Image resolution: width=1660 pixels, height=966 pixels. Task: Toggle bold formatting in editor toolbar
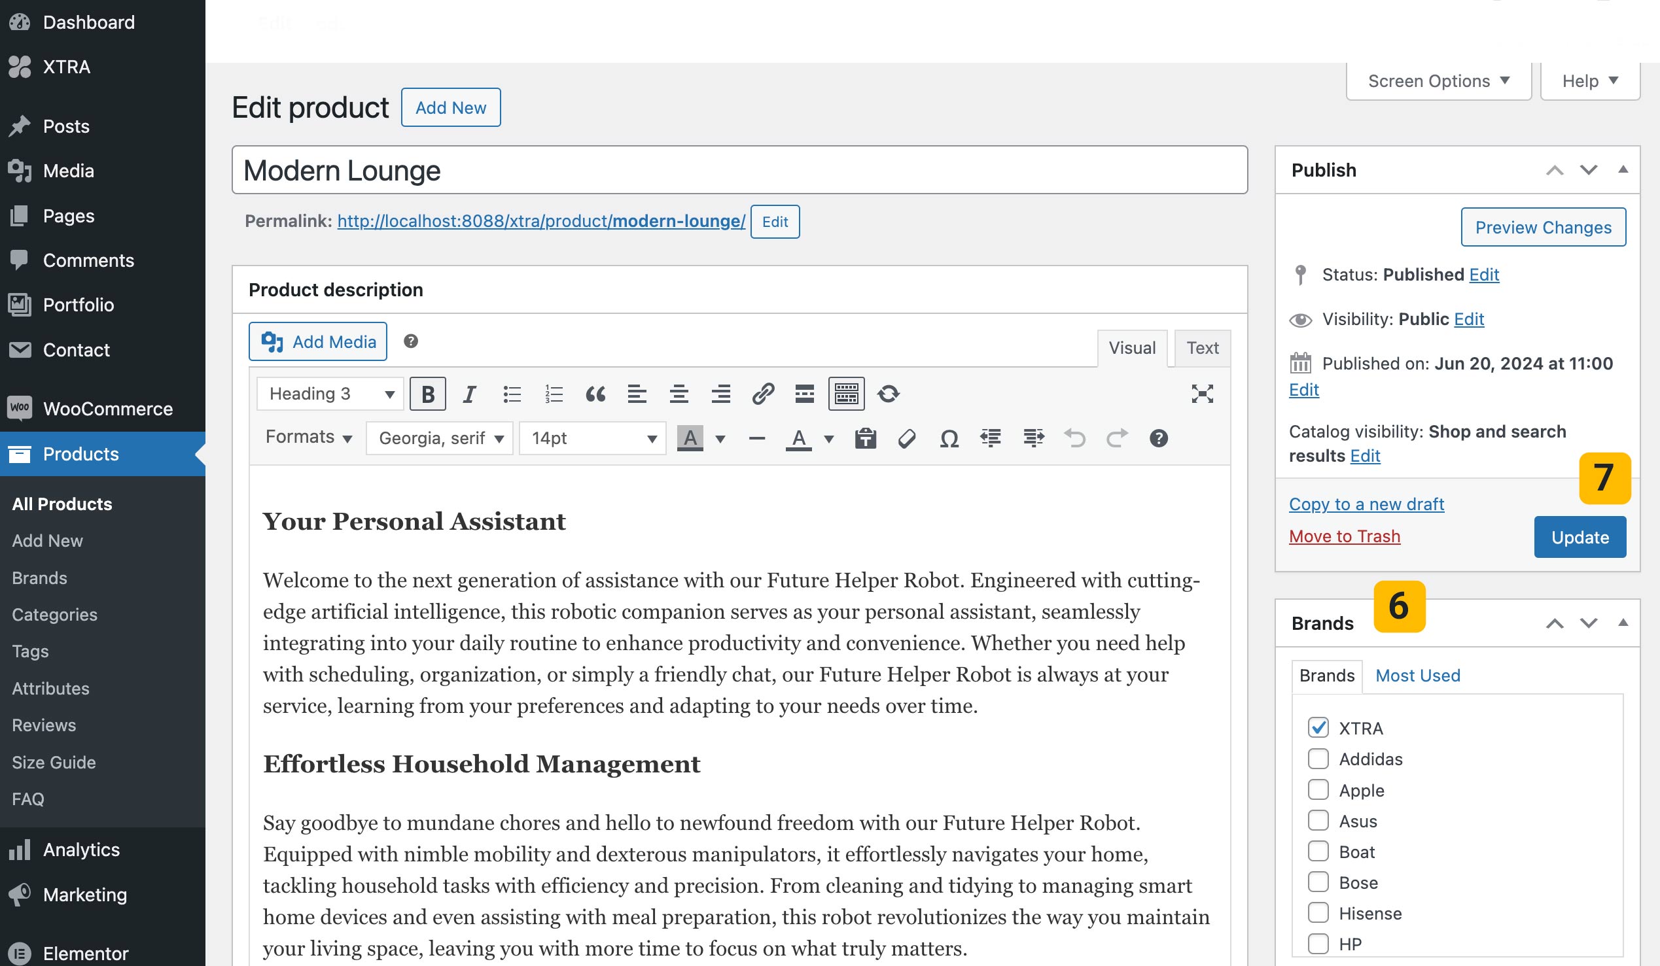427,394
